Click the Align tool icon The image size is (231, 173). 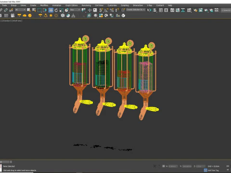coord(155,10)
